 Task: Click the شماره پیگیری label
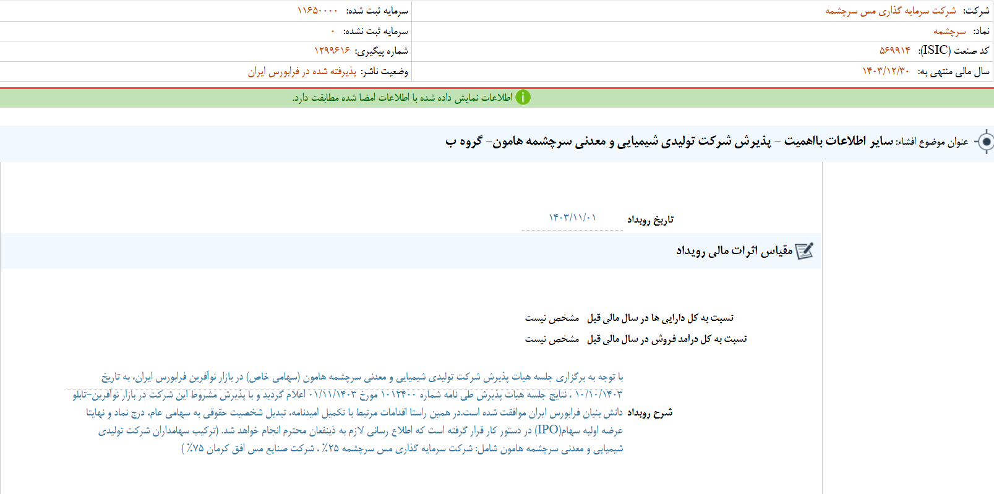click(x=381, y=51)
